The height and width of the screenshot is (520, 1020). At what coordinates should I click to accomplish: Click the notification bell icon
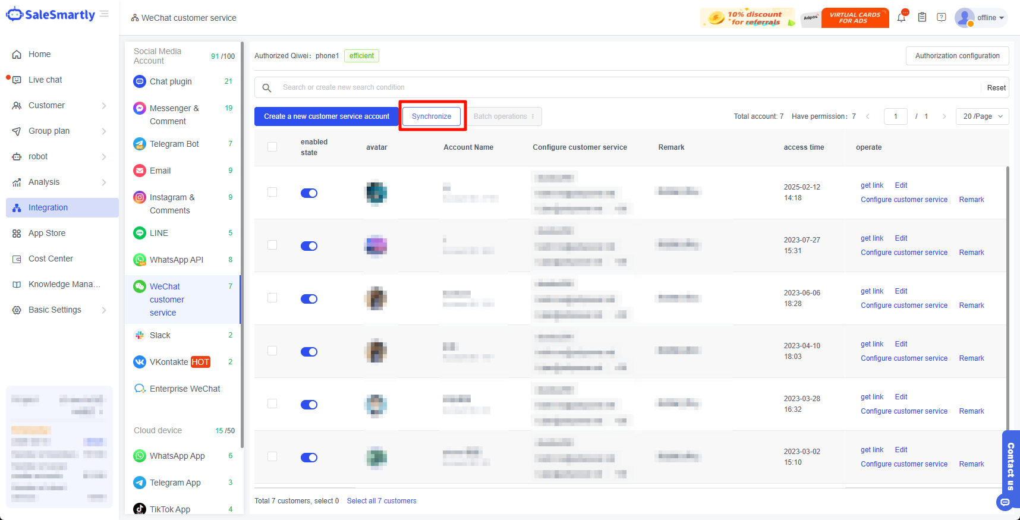click(901, 18)
